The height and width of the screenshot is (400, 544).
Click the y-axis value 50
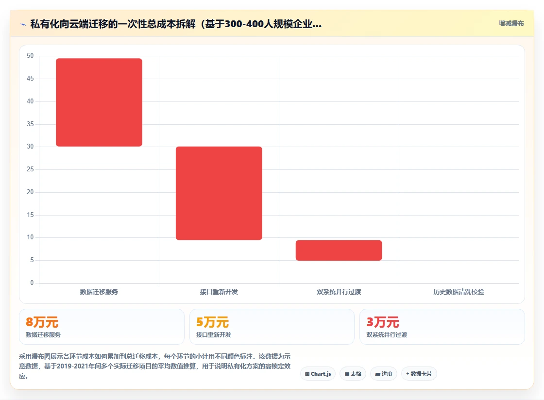[30, 56]
